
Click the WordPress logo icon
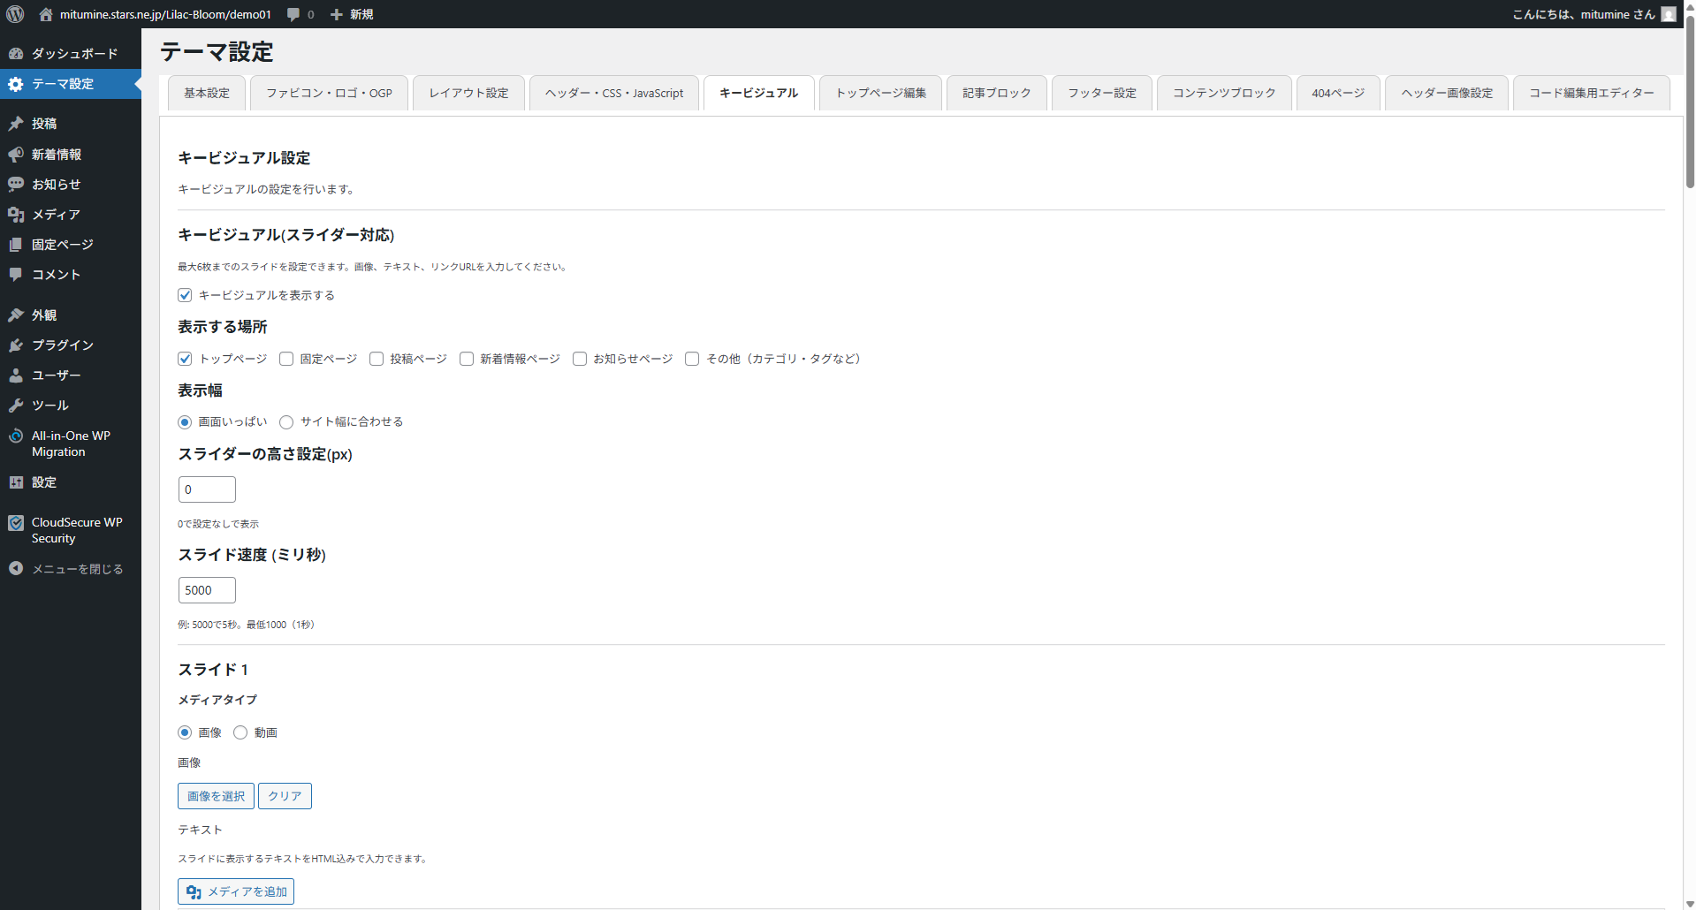tap(15, 14)
